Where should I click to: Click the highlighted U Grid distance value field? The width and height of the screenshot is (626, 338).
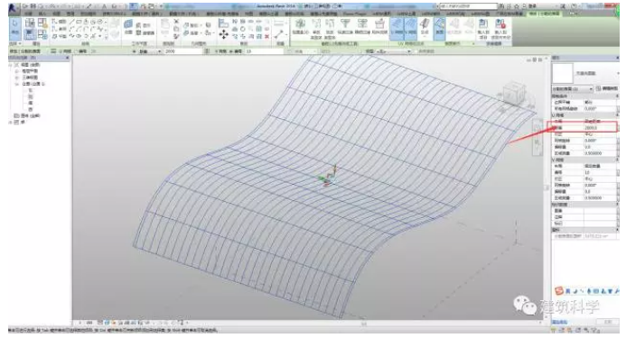(600, 128)
